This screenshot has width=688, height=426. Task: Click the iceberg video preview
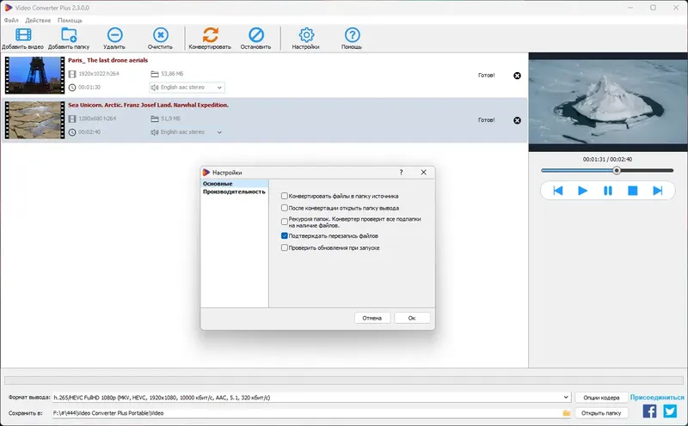click(608, 102)
